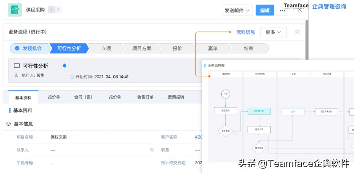
Task: Open the 企典管理咨询 link
Action: point(329,6)
